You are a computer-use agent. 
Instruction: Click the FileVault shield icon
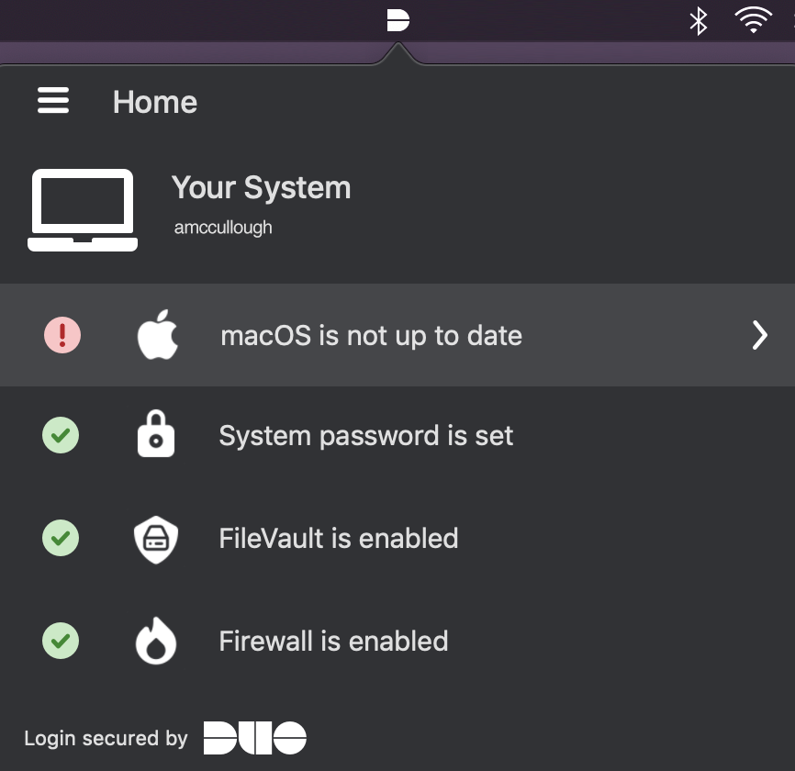pyautogui.click(x=156, y=538)
